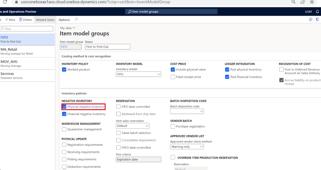Enable Same batch selection checkbox
The height and width of the screenshot is (170, 321).
coord(118,133)
